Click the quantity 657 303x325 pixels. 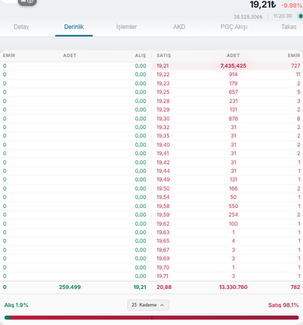(x=233, y=92)
